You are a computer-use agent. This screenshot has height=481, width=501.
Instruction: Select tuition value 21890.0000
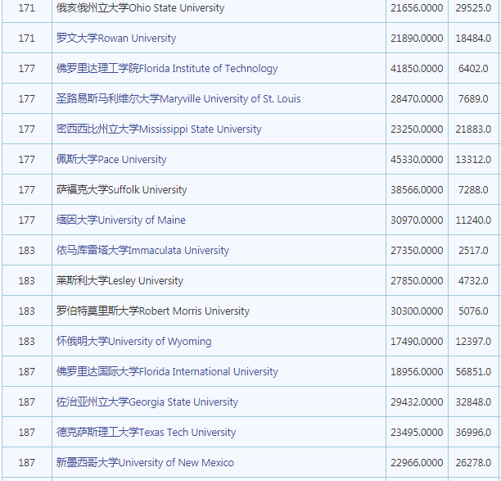417,39
